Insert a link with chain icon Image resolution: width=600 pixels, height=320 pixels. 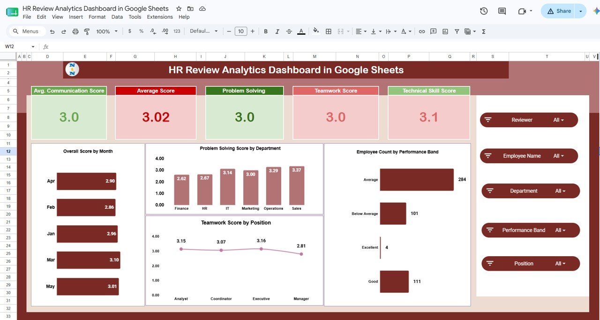click(x=422, y=31)
